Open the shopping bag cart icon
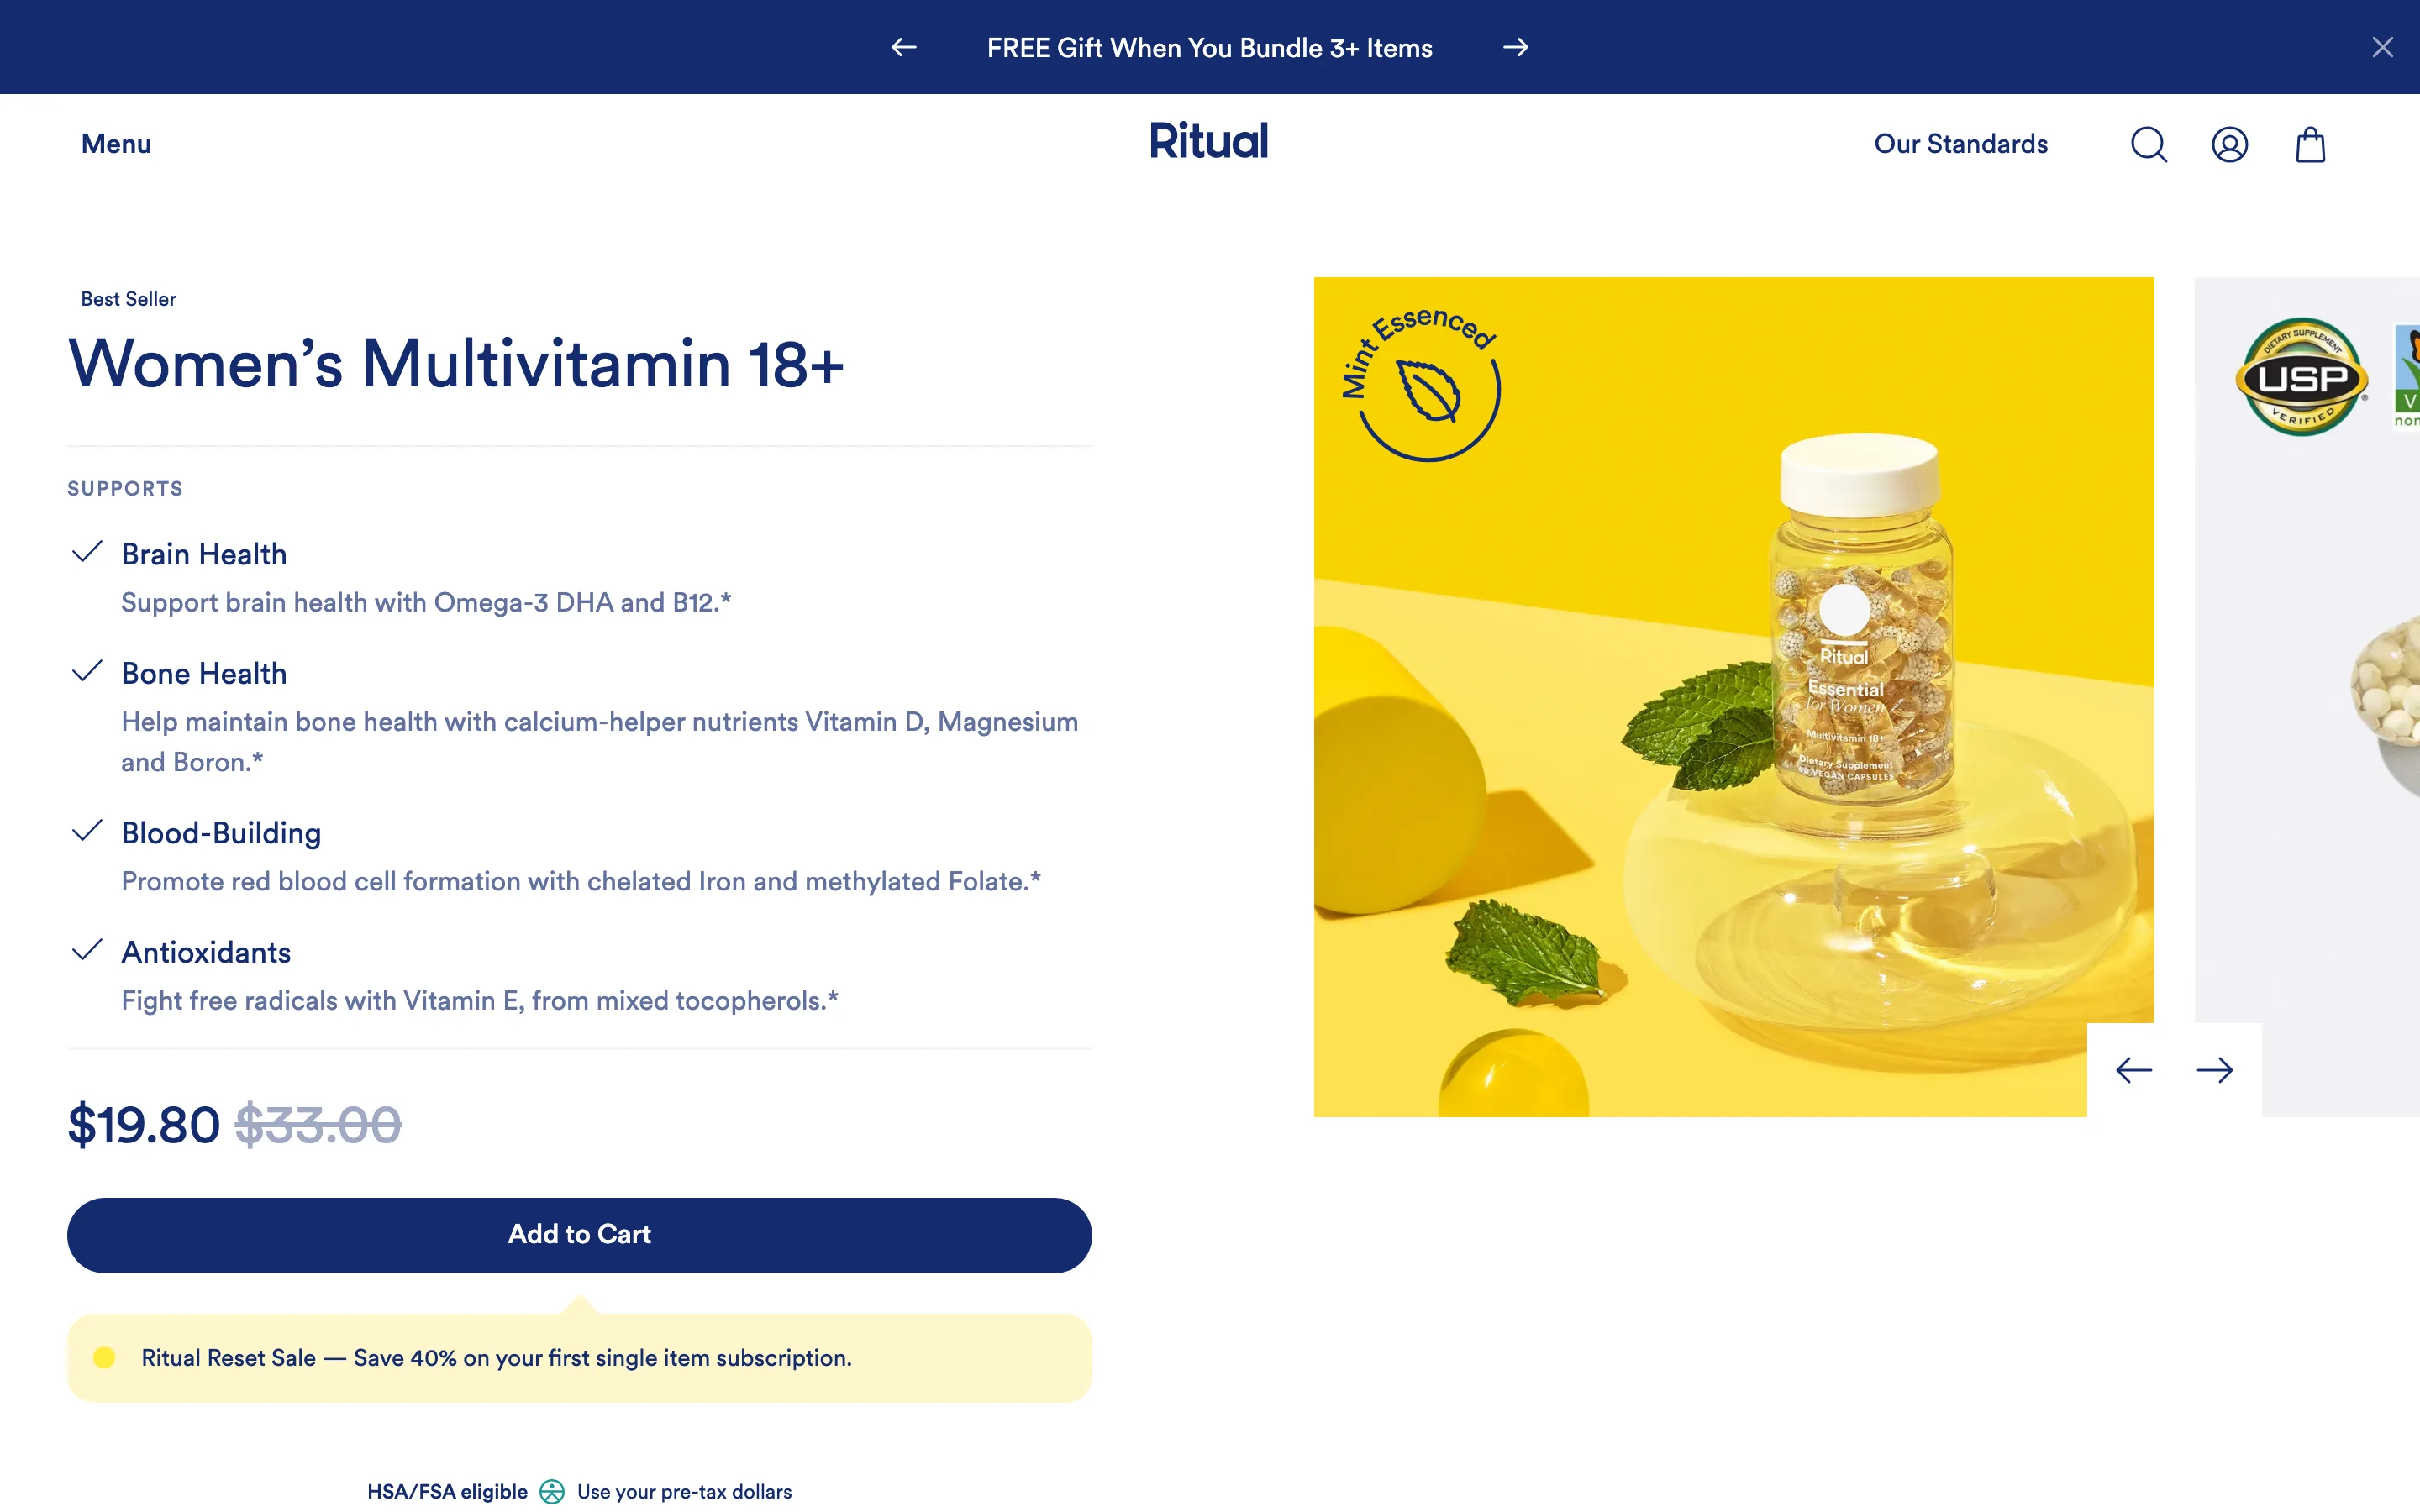The height and width of the screenshot is (1512, 2420). click(x=2310, y=144)
